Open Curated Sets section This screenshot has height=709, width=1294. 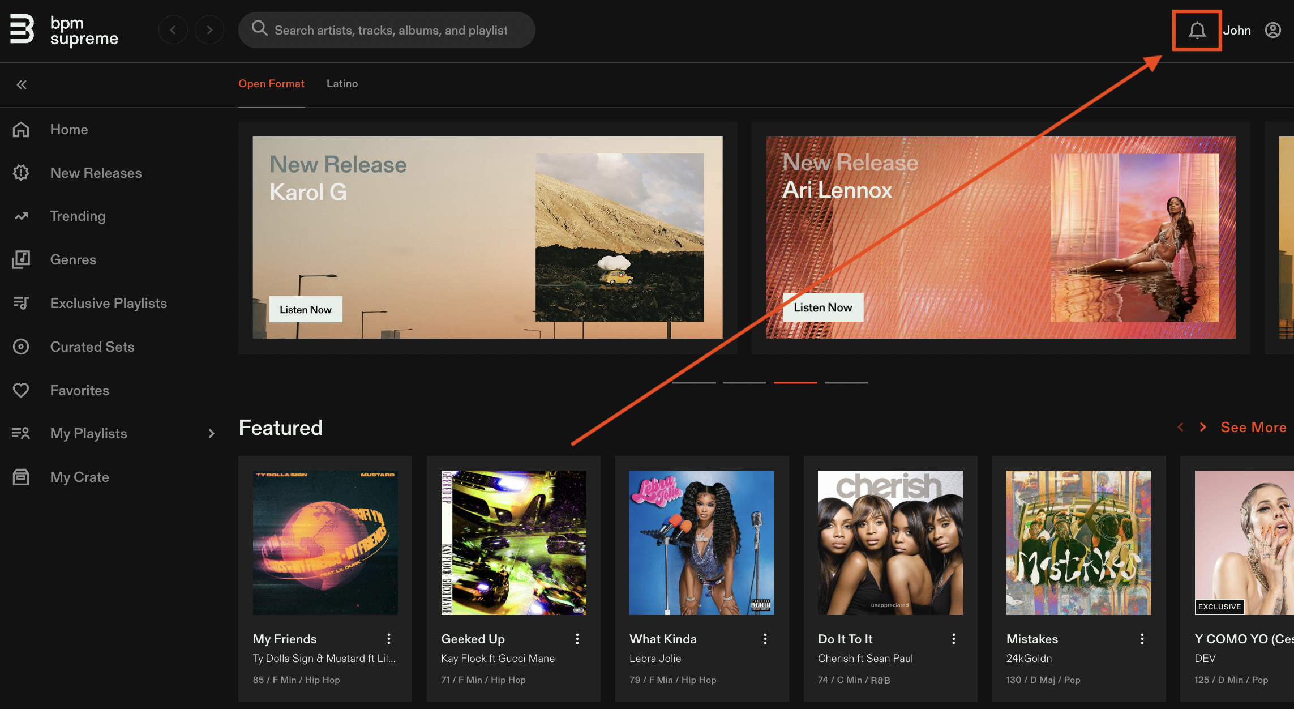[92, 347]
